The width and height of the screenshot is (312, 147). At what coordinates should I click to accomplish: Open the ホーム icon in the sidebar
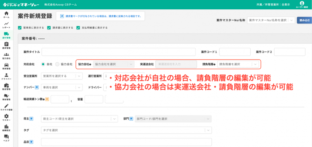[6, 14]
